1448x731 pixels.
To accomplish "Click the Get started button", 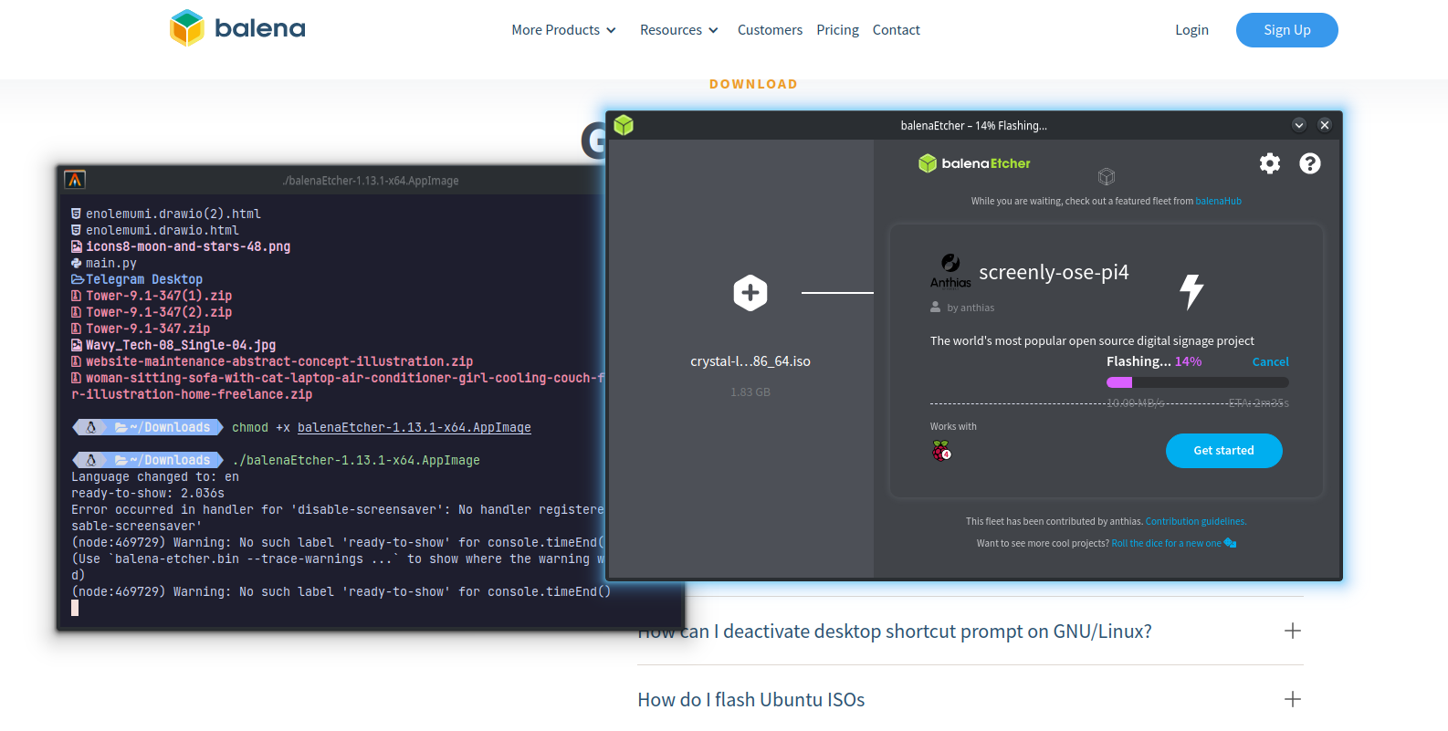I will pyautogui.click(x=1223, y=451).
